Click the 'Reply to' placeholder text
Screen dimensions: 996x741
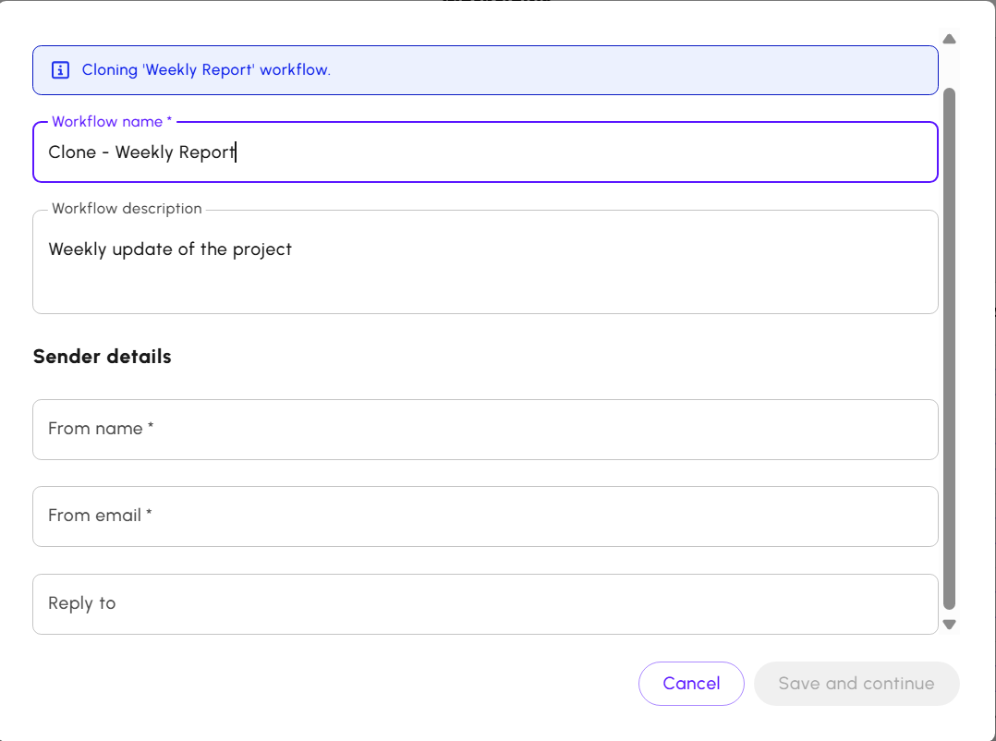coord(82,603)
